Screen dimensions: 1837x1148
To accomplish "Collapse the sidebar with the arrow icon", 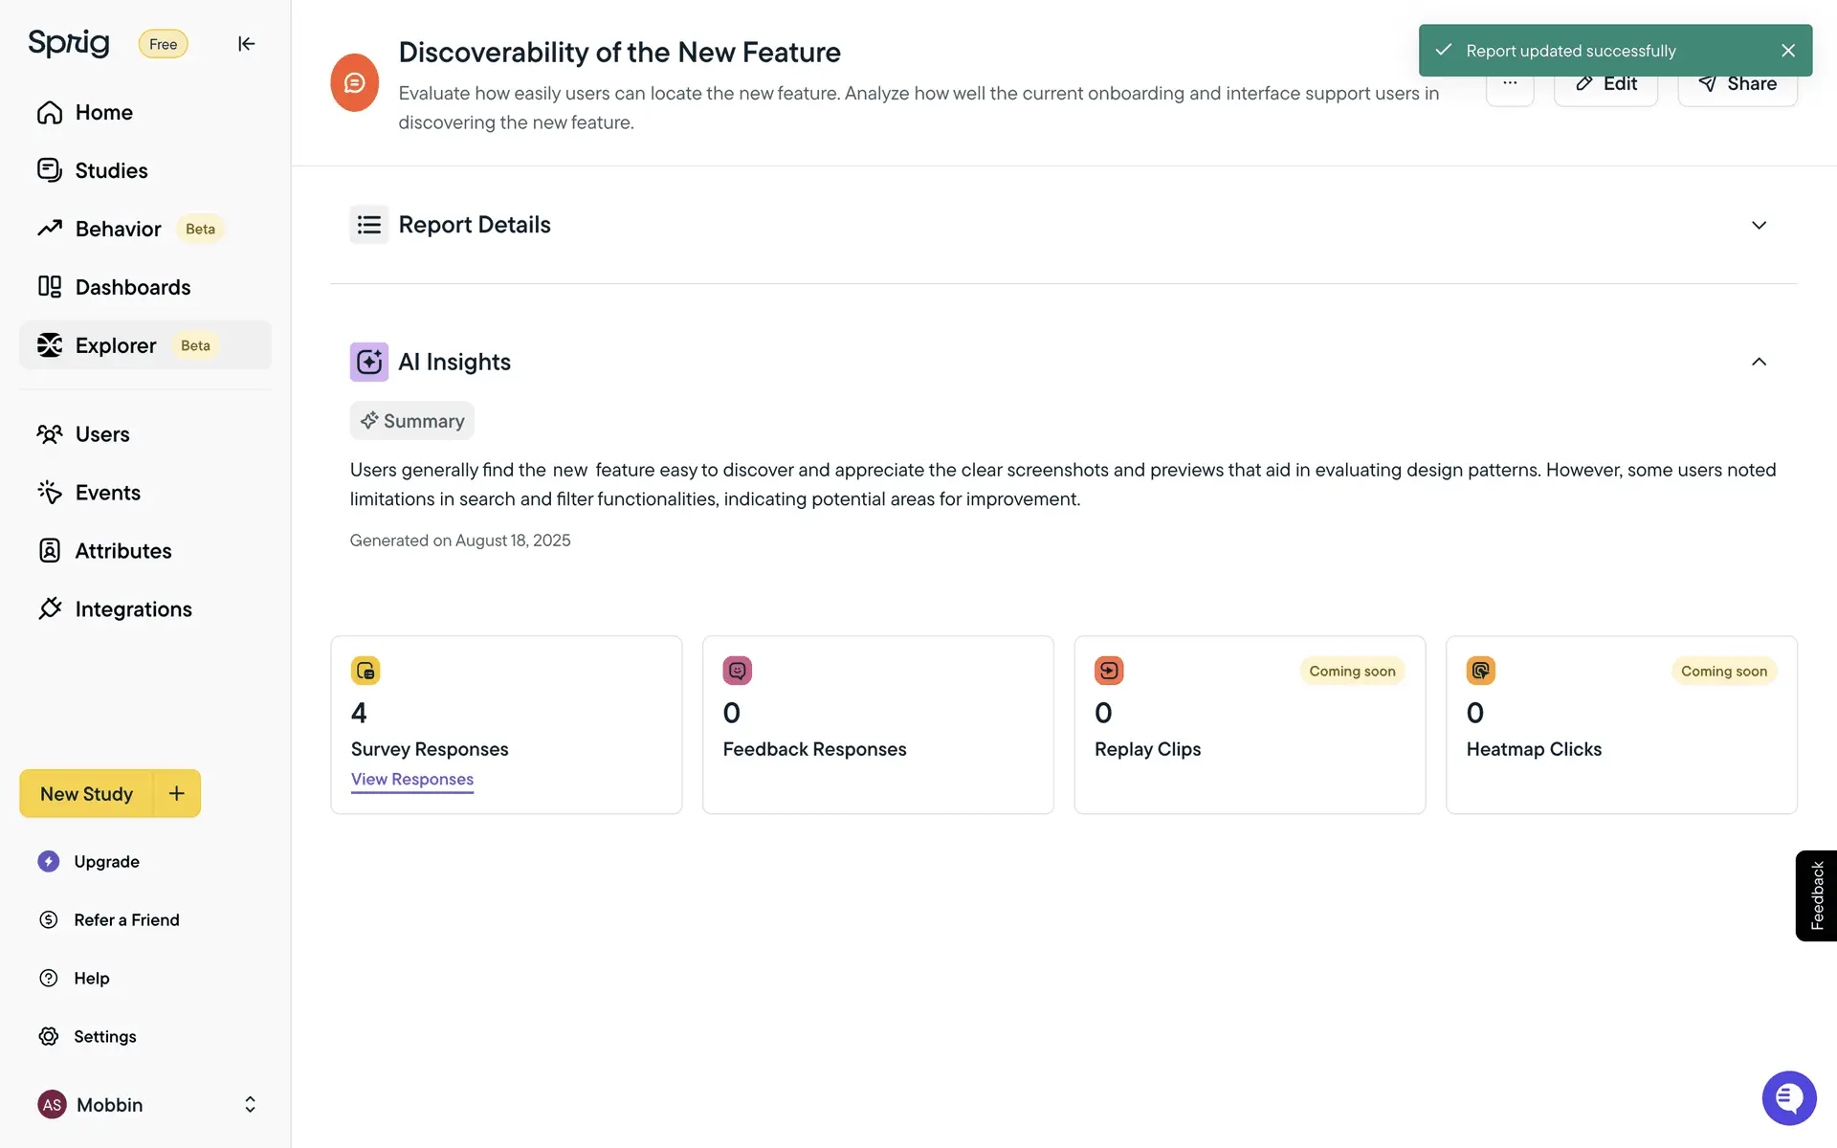I will [x=246, y=44].
